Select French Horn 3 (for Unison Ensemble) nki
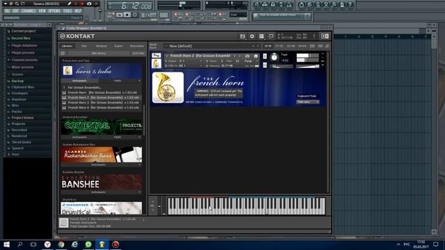The height and width of the screenshot is (250, 445). pos(104,102)
